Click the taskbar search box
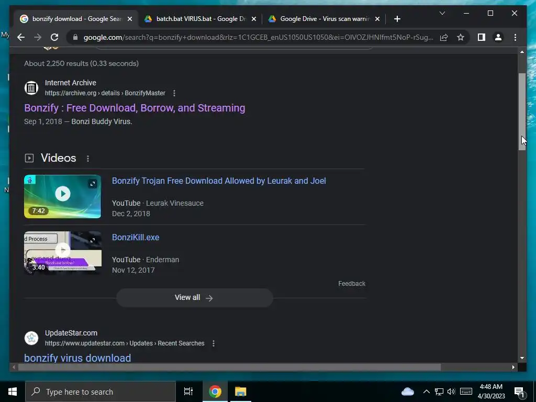 (x=100, y=392)
